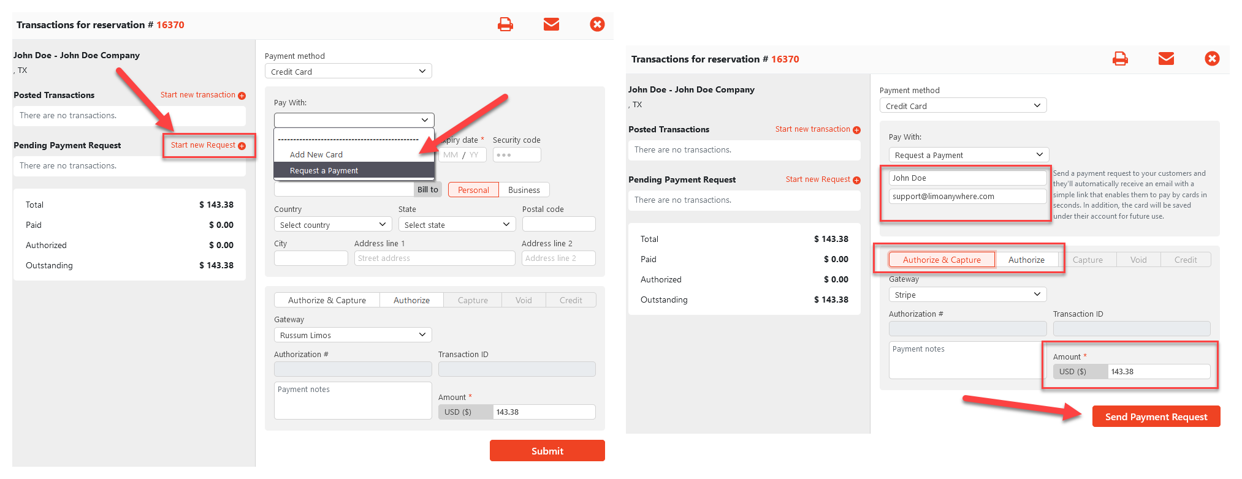Close the left transactions panel with red X
Screen dimensions: 1242x479
pos(597,25)
